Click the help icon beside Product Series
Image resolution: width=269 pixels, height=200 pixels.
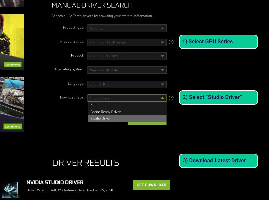coord(171,42)
